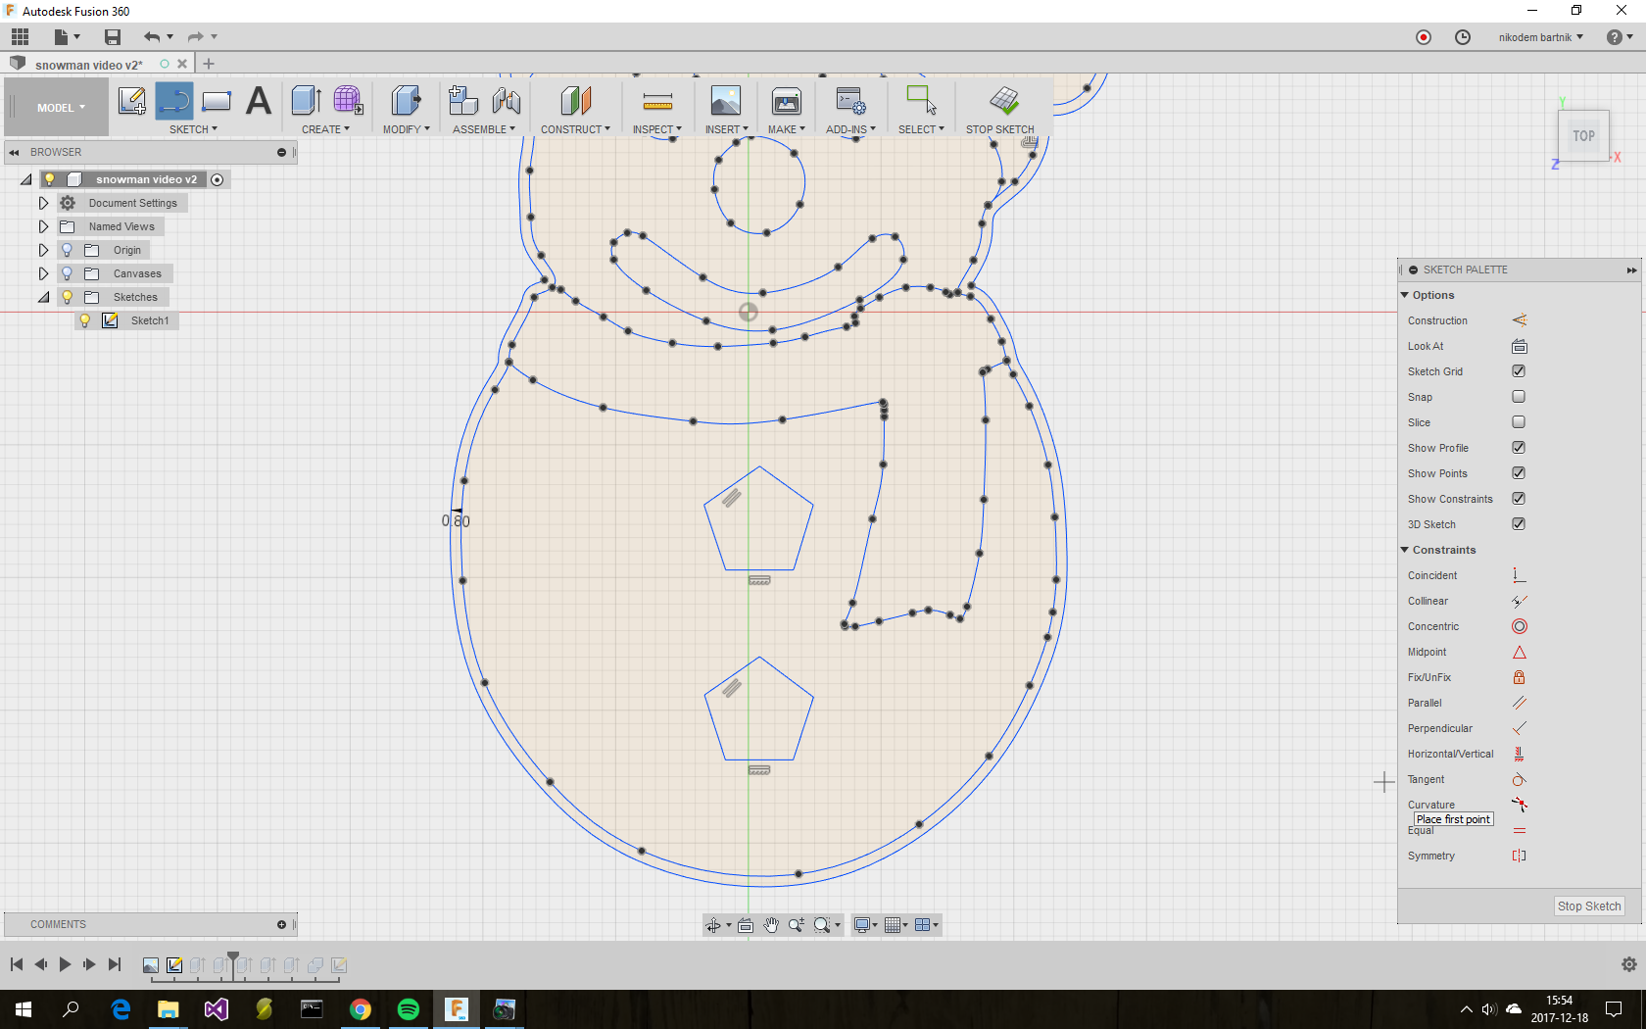The width and height of the screenshot is (1646, 1029).
Task: Click the Measure ruler icon in Inspect group
Action: [657, 101]
